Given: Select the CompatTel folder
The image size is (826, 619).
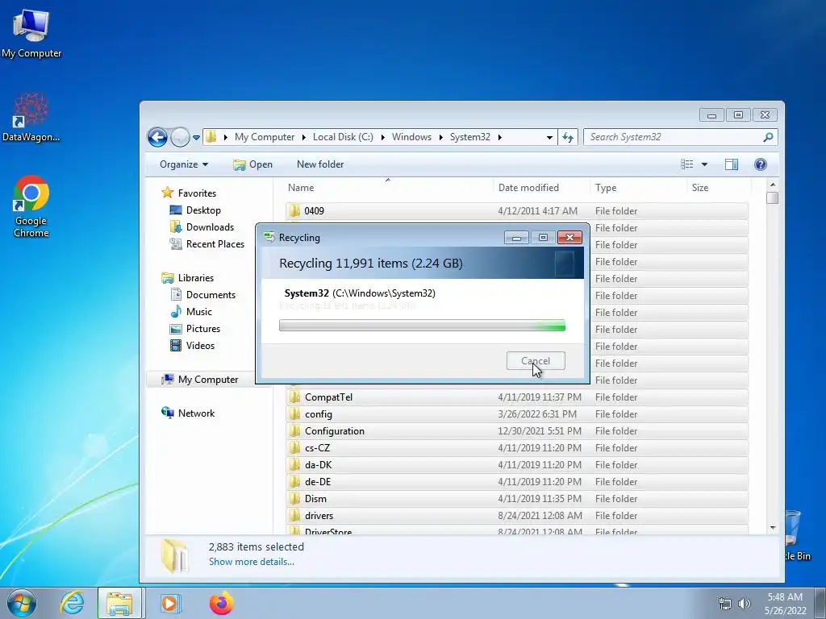Looking at the screenshot, I should point(517,397).
